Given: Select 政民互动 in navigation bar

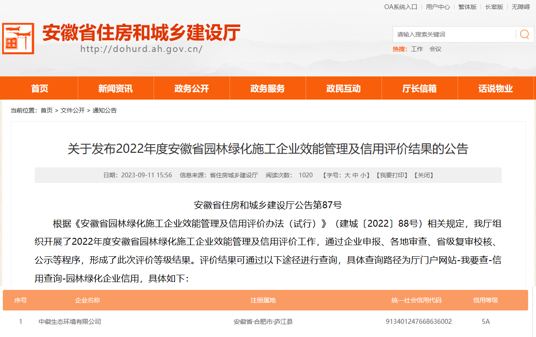Looking at the screenshot, I should 343,88.
